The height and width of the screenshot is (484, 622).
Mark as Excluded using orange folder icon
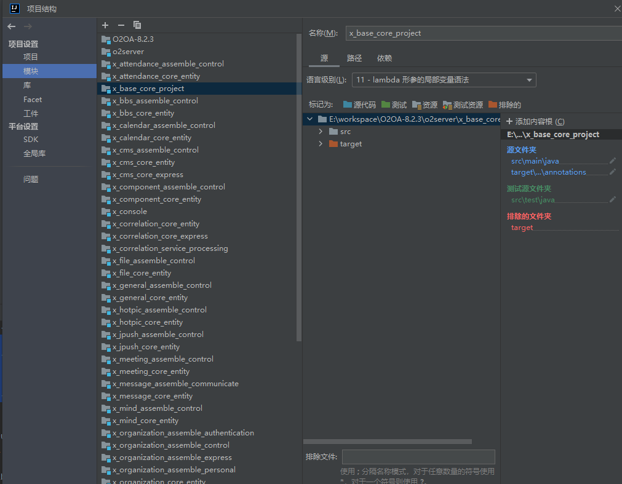coord(504,105)
